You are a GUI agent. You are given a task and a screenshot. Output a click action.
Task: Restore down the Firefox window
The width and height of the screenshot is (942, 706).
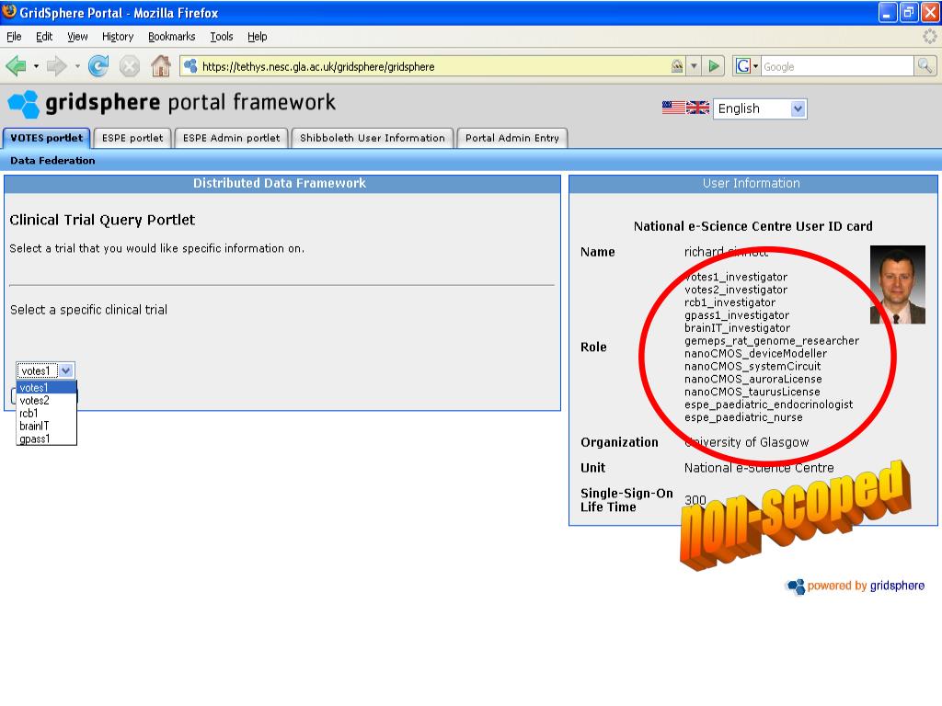pyautogui.click(x=909, y=12)
